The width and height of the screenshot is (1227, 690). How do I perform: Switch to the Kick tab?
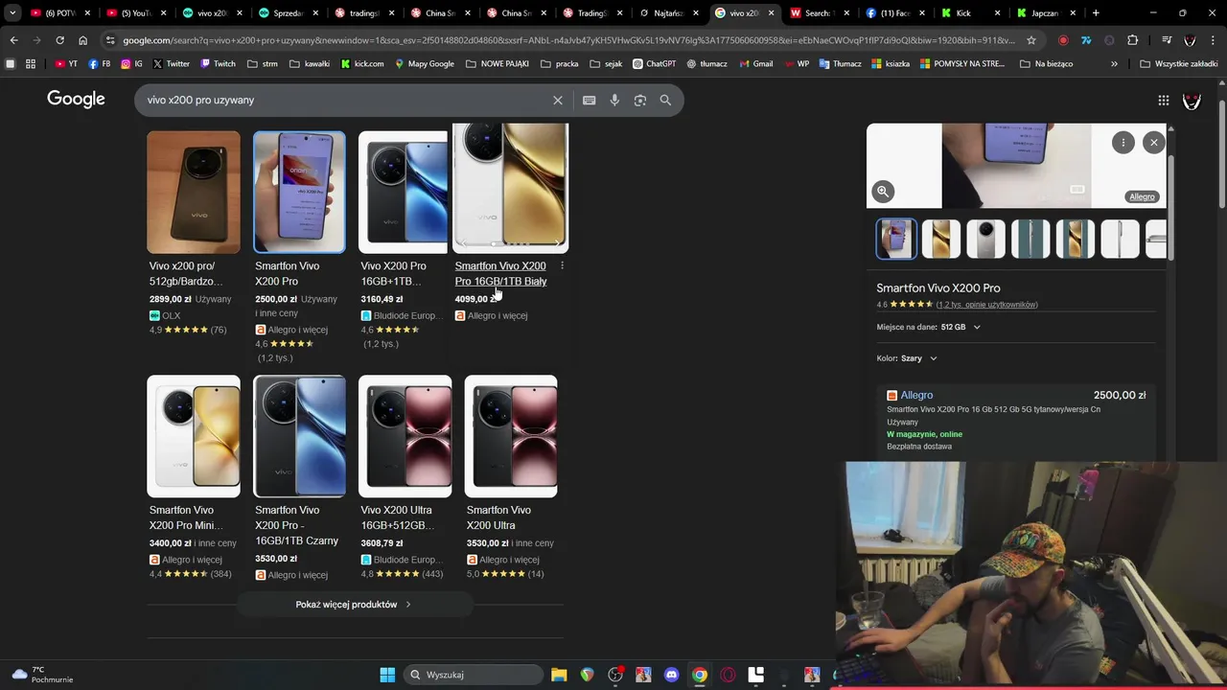[969, 13]
